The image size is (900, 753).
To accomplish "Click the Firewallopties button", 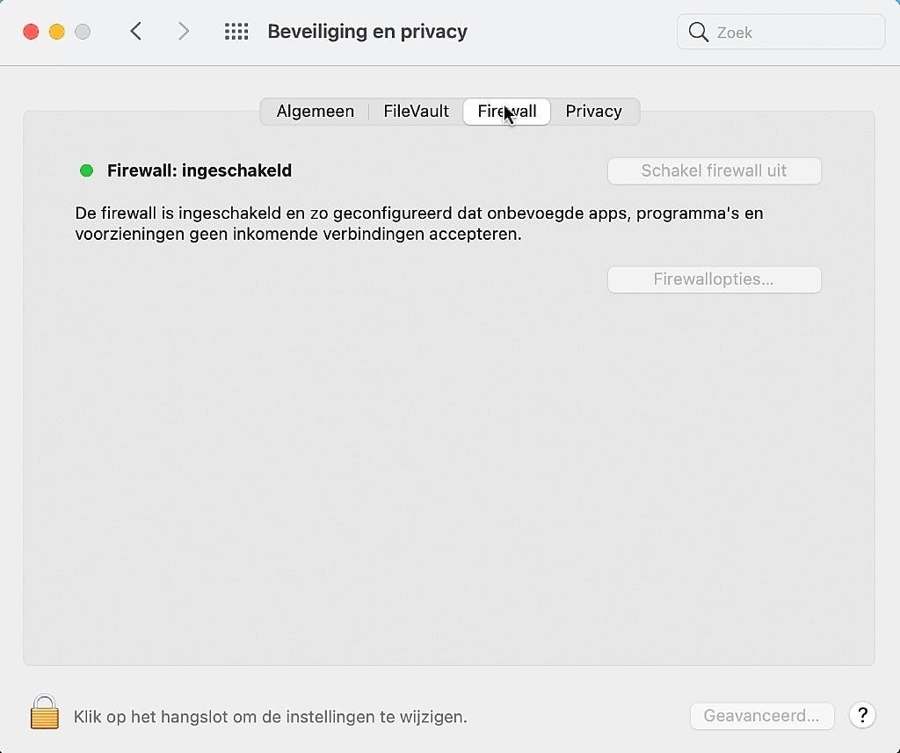I will point(714,279).
